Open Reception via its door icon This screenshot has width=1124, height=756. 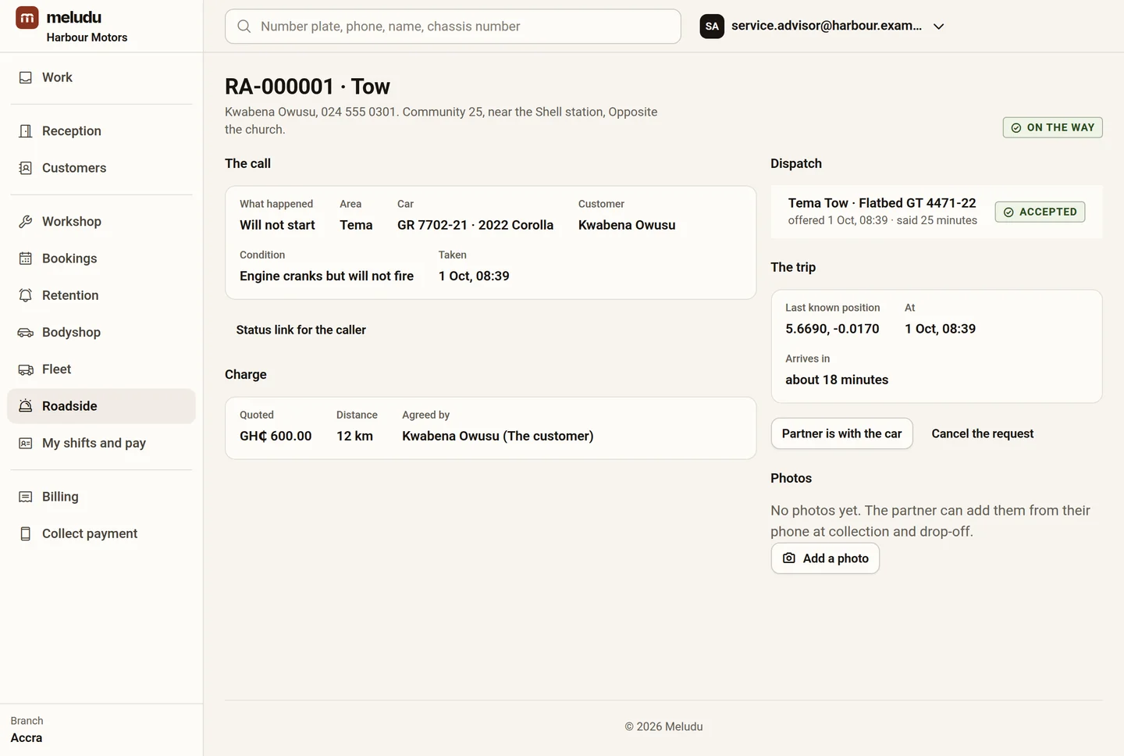coord(26,131)
